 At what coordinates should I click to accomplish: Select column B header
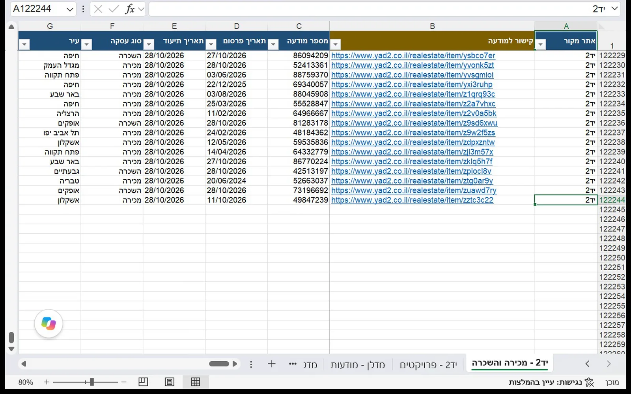[x=432, y=26]
